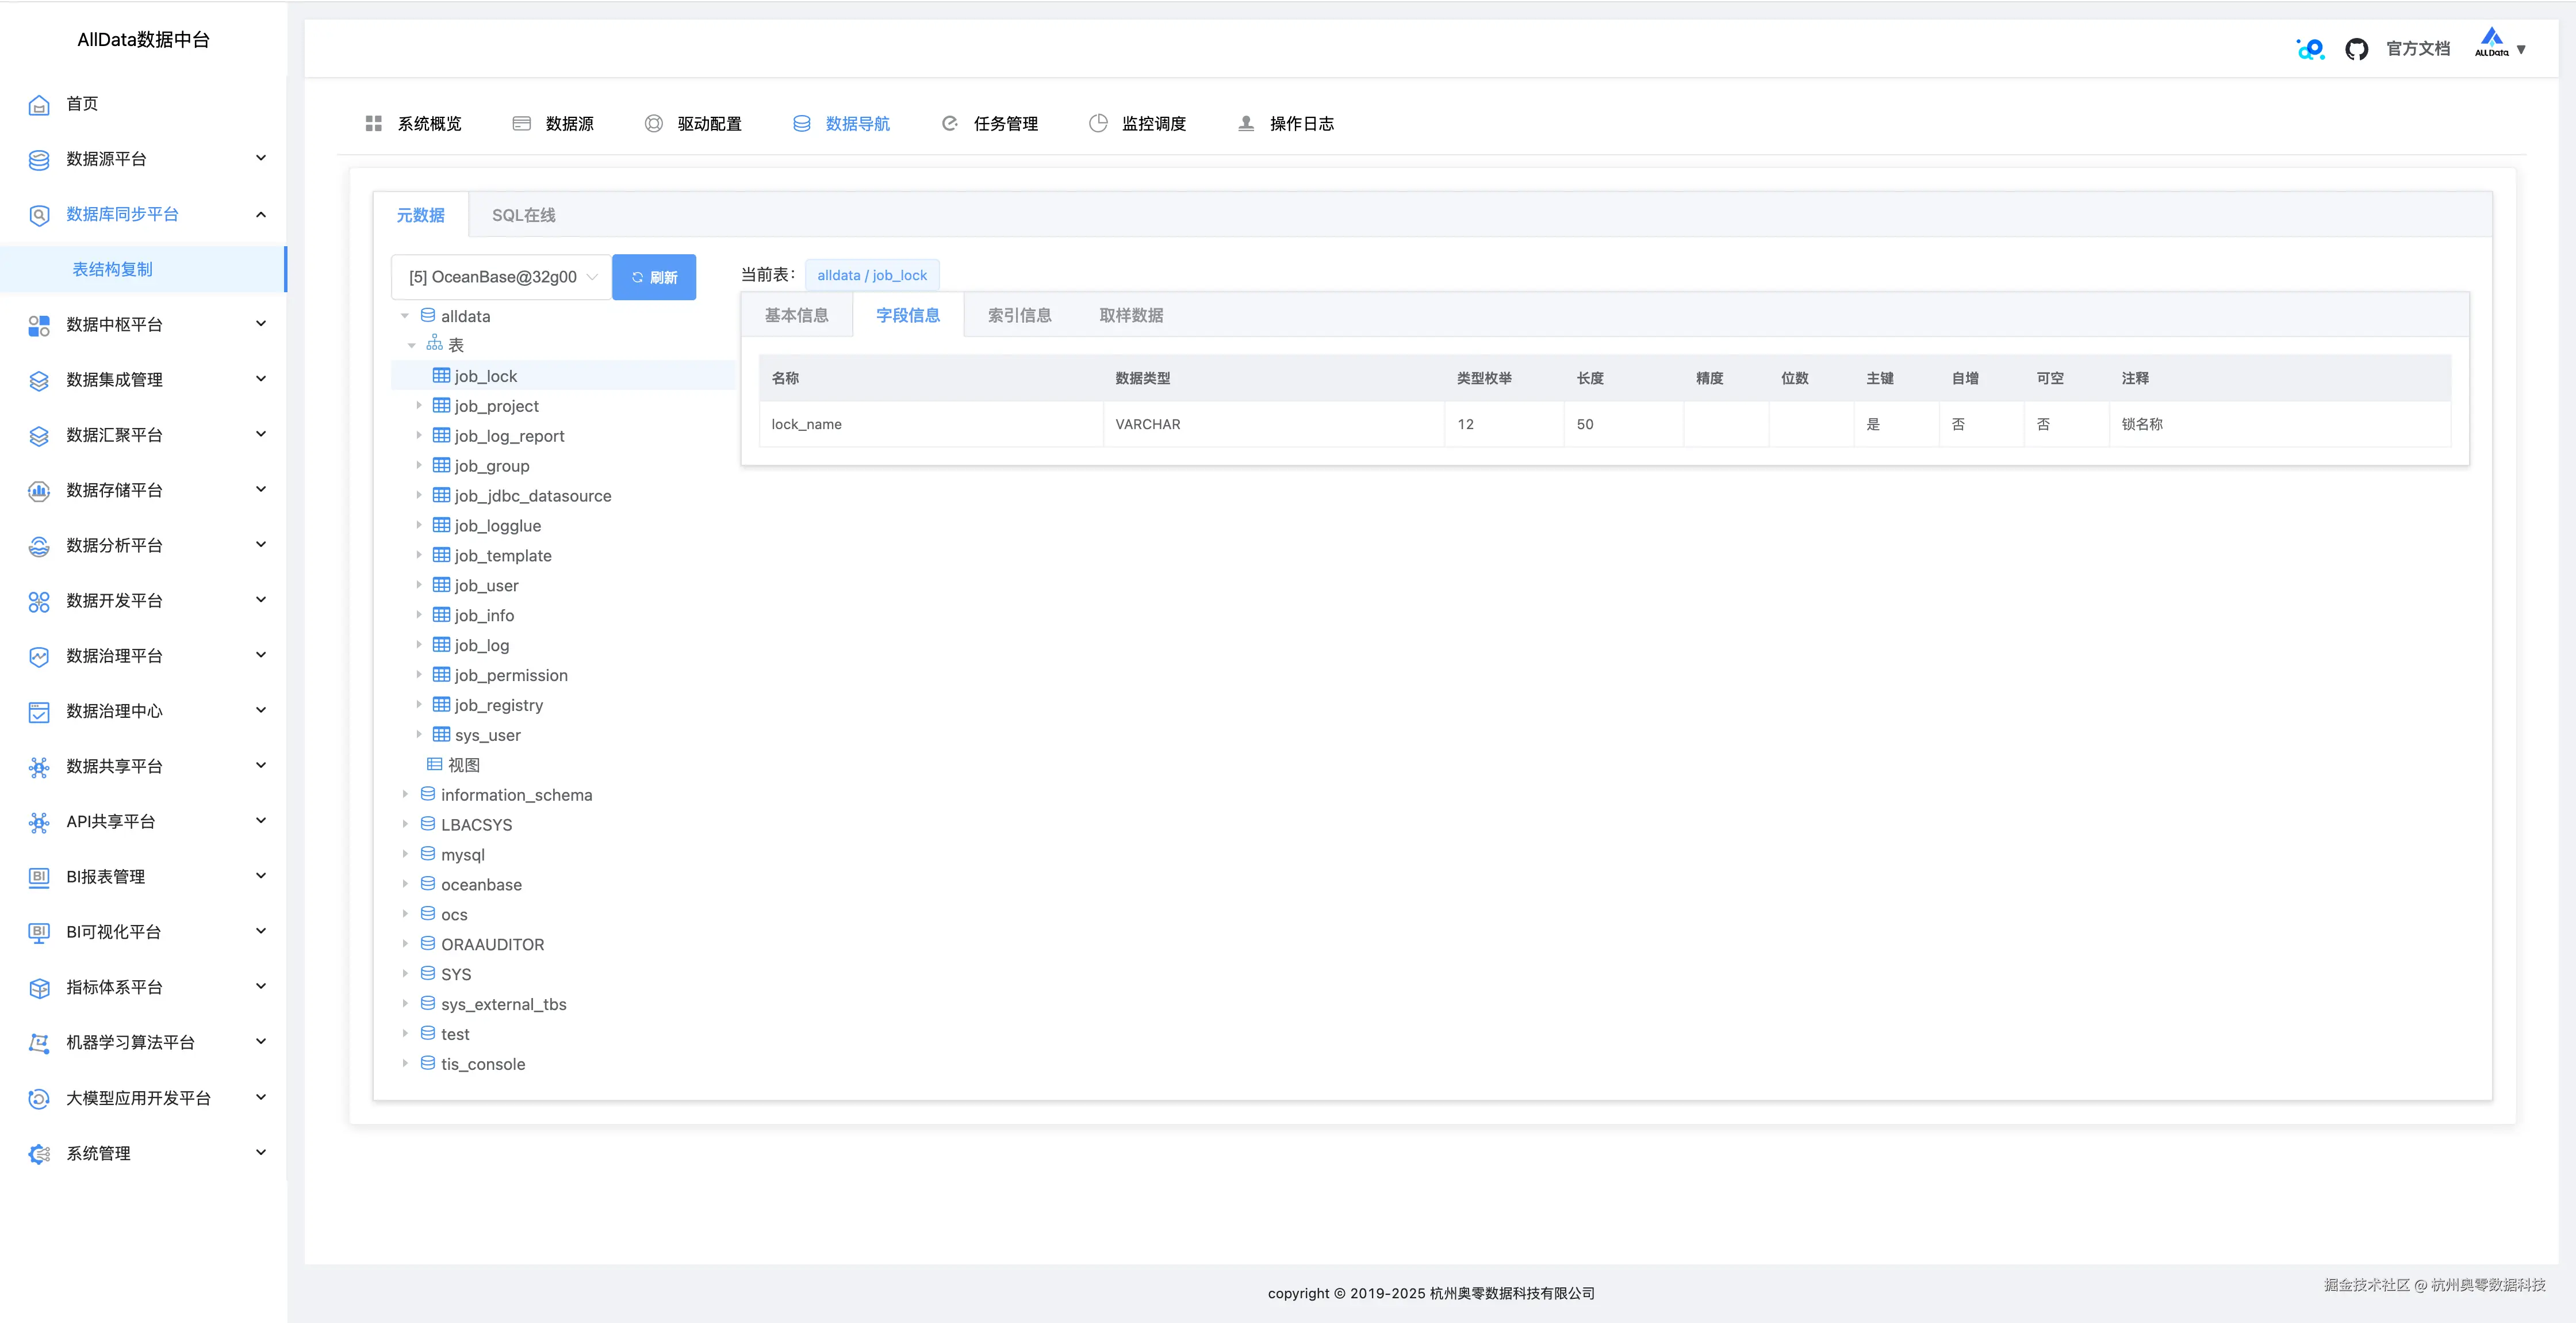Click the mysql database icon in tree
The width and height of the screenshot is (2576, 1323).
tap(428, 854)
